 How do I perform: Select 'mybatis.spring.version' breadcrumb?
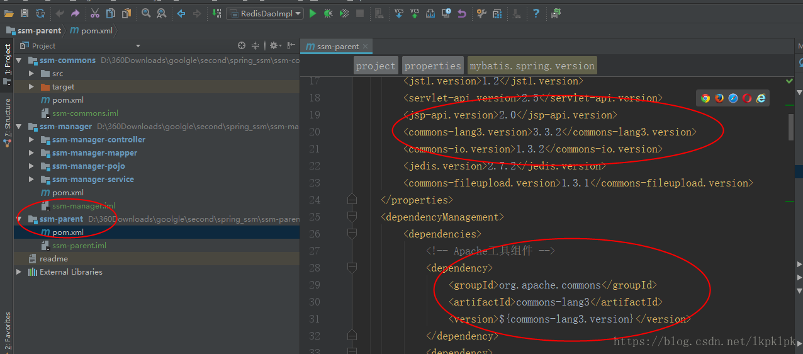pos(532,66)
